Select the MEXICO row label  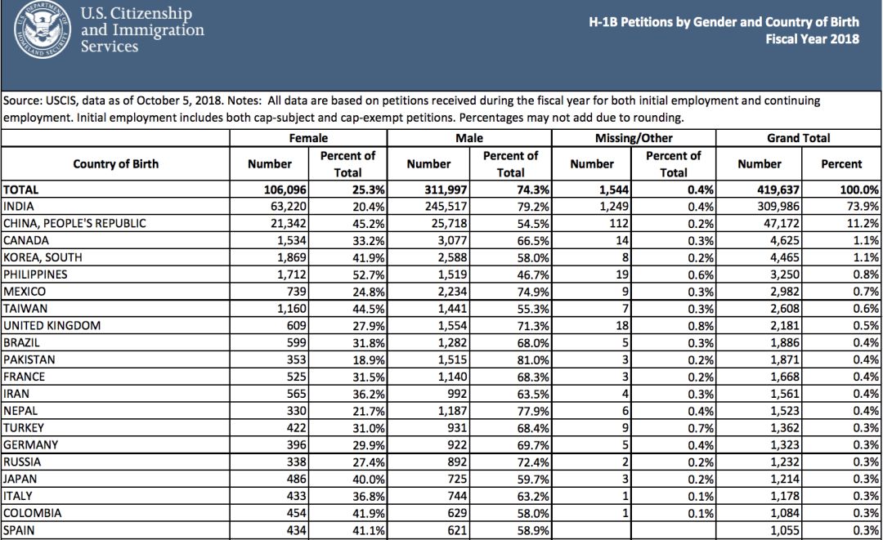[x=25, y=292]
